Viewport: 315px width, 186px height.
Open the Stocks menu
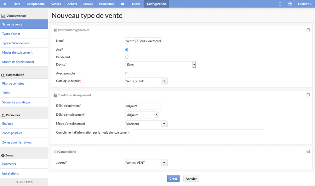(x=88, y=4)
